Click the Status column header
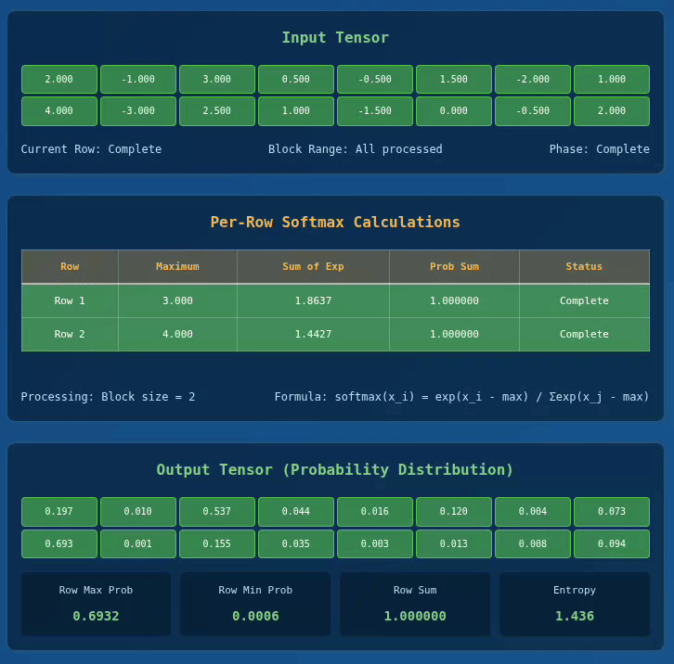The image size is (674, 664). click(x=584, y=267)
